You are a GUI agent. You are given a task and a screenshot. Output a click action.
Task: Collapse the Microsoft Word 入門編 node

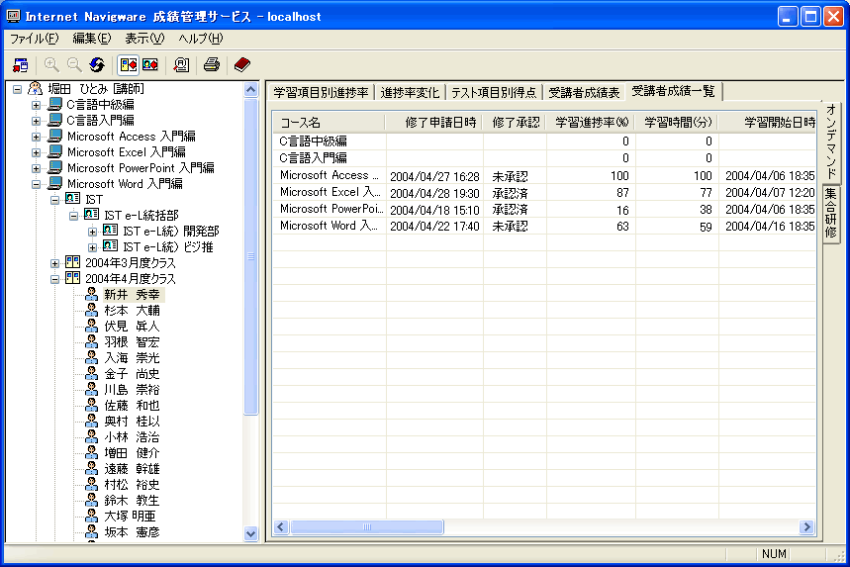pyautogui.click(x=36, y=184)
